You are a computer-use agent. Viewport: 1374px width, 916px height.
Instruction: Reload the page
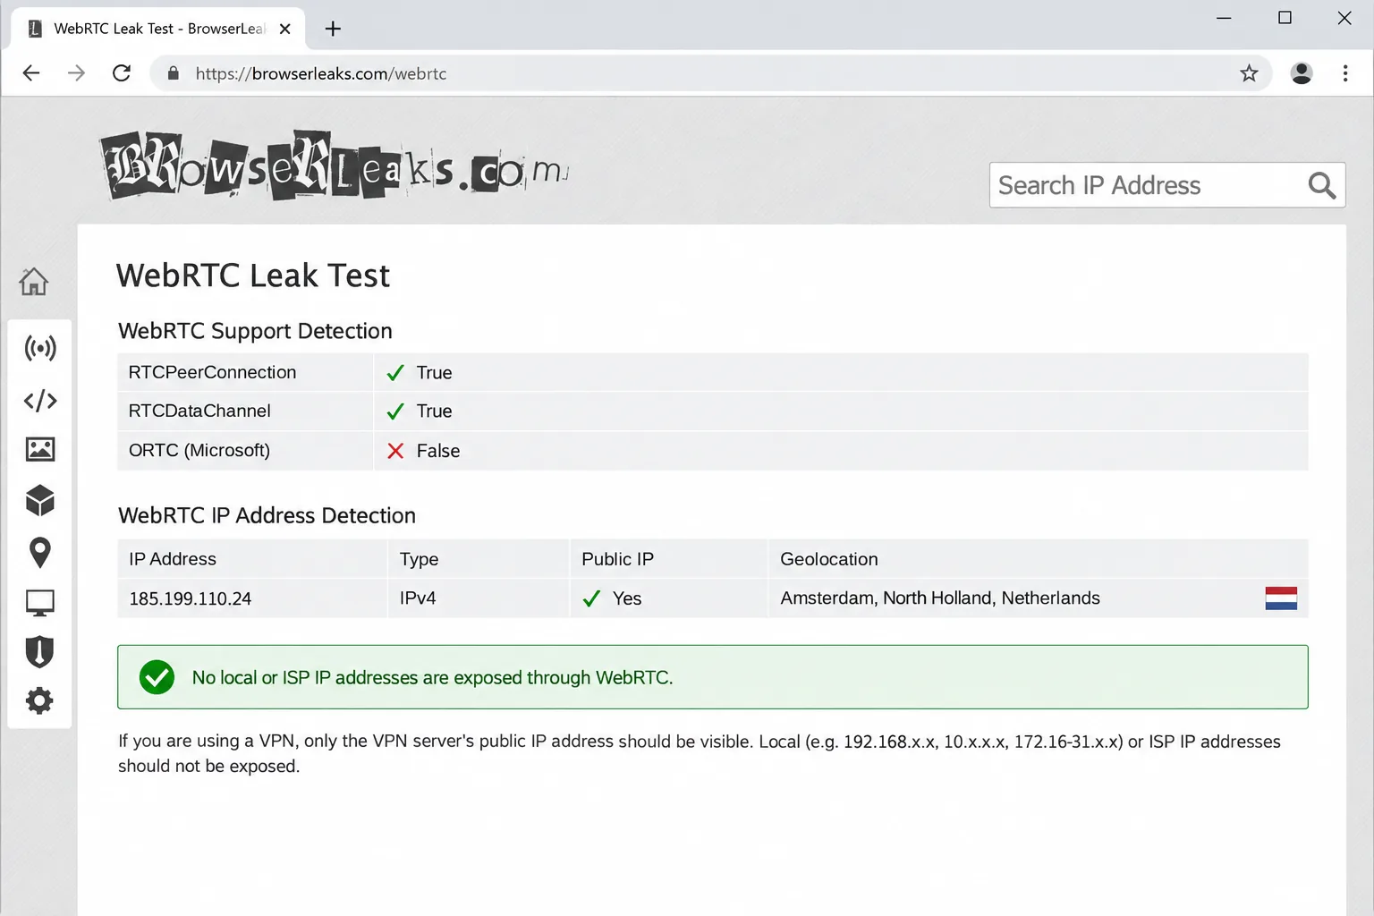(122, 73)
